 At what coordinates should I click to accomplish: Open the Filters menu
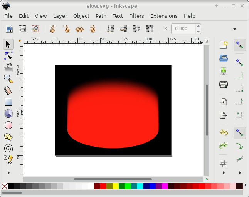tap(136, 16)
